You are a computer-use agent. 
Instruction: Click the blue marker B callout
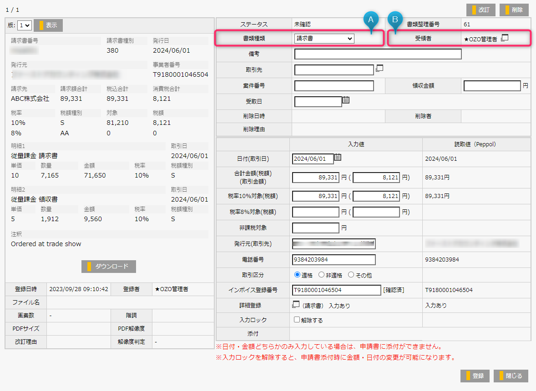coord(395,20)
